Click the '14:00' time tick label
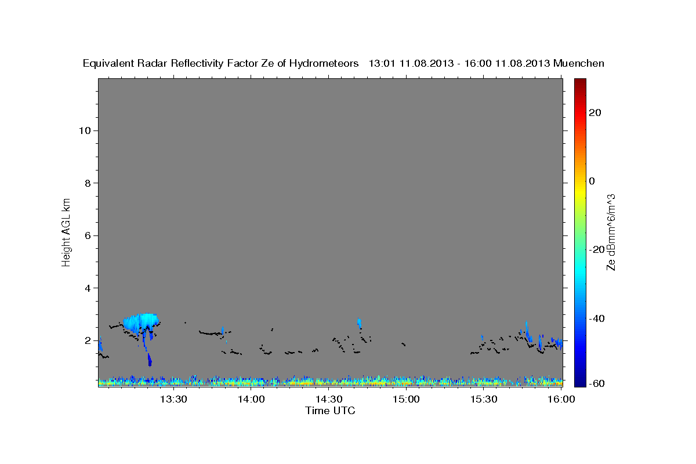This screenshot has width=696, height=464. coord(251,399)
